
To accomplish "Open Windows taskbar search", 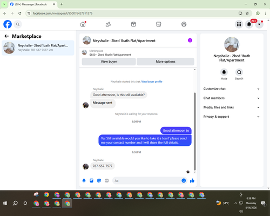I will [15, 203].
